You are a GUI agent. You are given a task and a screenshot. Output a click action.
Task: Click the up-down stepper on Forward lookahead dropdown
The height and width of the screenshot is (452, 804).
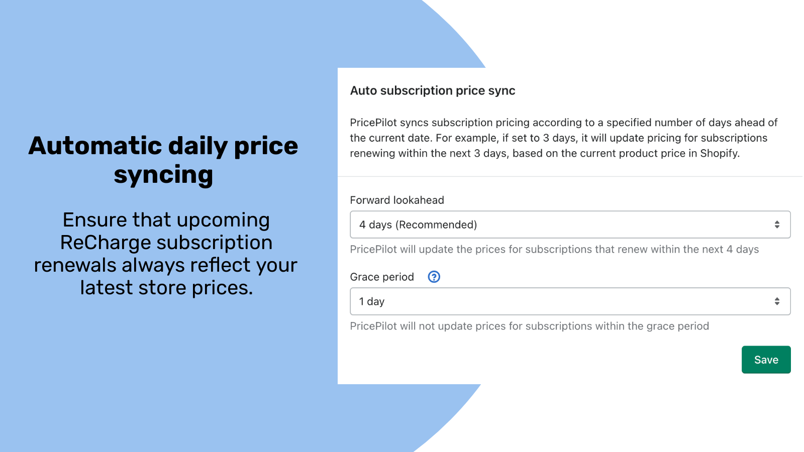pyautogui.click(x=777, y=224)
